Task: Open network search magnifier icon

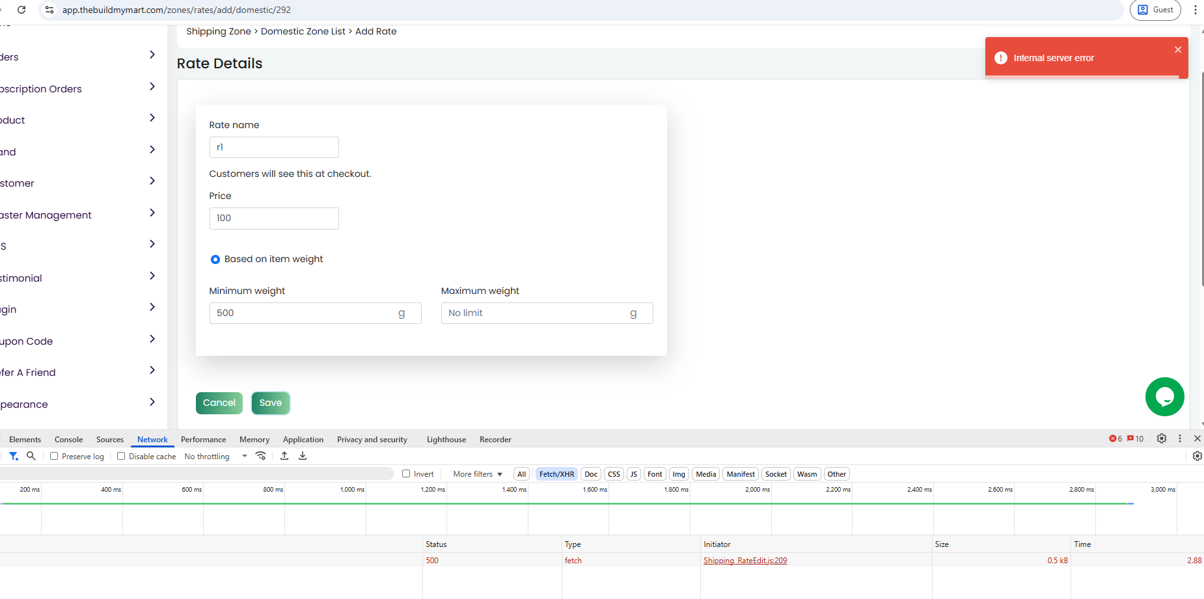Action: coord(31,456)
